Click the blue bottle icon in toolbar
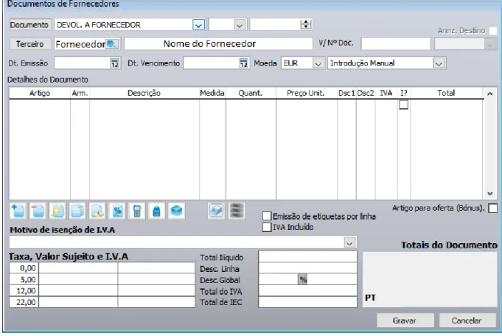This screenshot has width=502, height=336. click(157, 211)
